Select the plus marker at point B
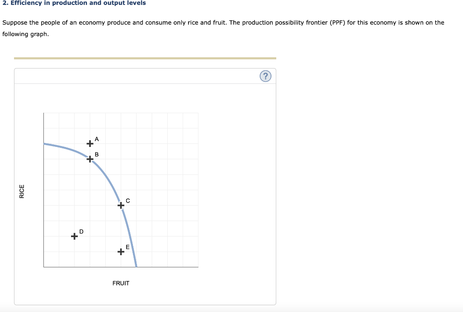Viewport: 463px width, 312px height. pyautogui.click(x=90, y=159)
